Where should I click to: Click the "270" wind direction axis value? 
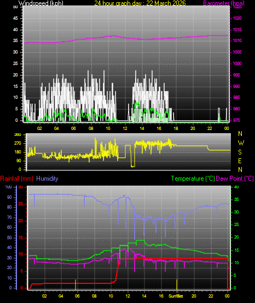pyautogui.click(x=18, y=144)
